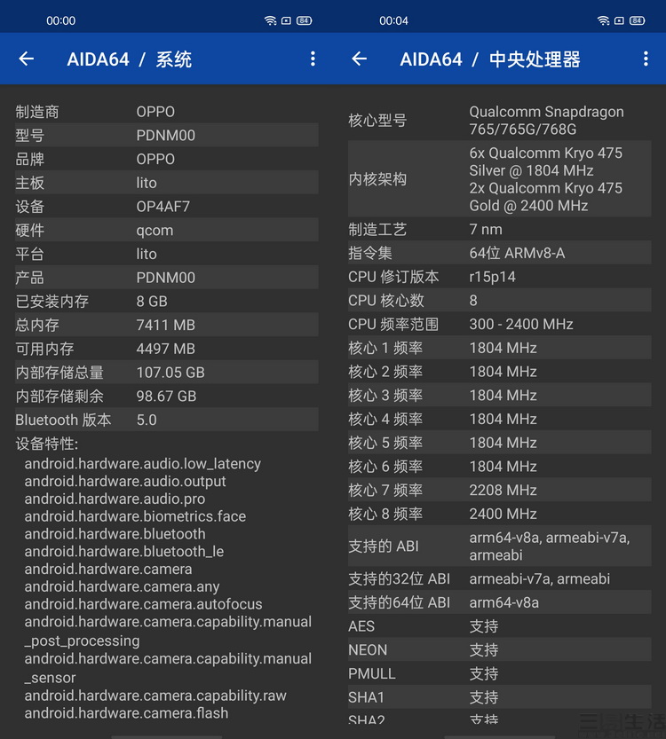Select the 主板 lito row

[167, 183]
